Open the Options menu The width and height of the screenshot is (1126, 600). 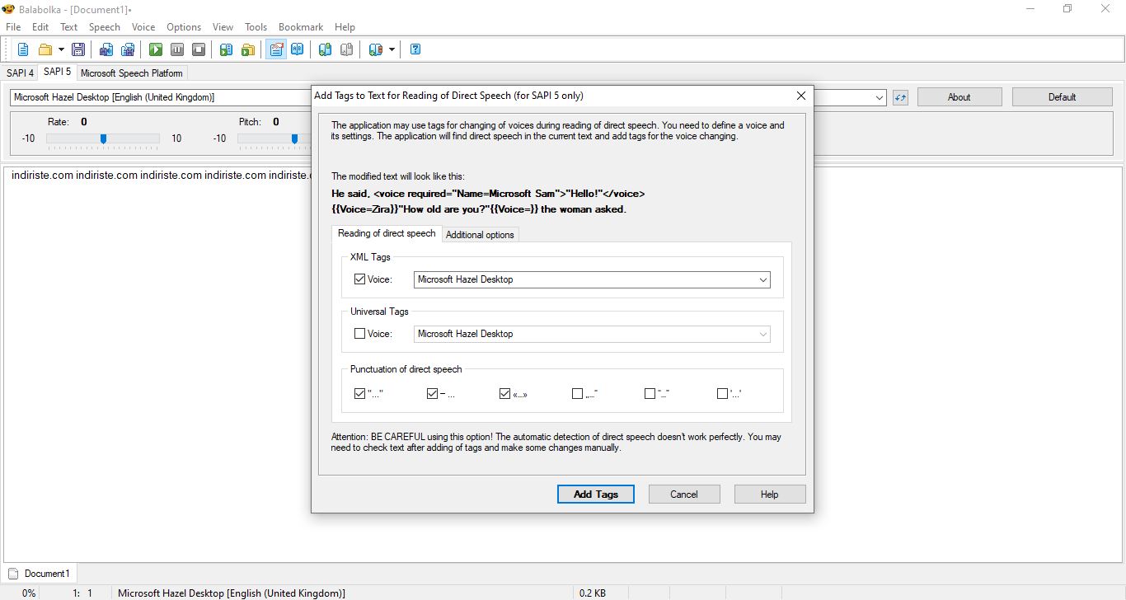tap(184, 27)
